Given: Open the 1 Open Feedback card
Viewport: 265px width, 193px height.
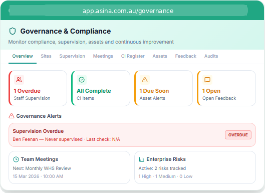Looking at the screenshot, I should coord(226,88).
